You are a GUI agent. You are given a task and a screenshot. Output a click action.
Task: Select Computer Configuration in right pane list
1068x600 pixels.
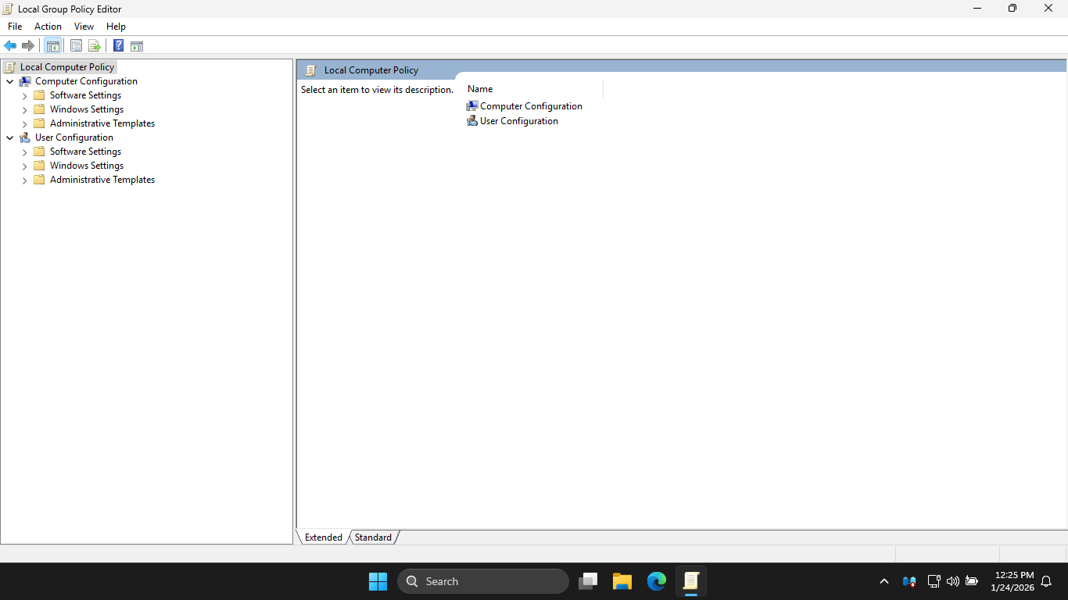[x=530, y=106]
